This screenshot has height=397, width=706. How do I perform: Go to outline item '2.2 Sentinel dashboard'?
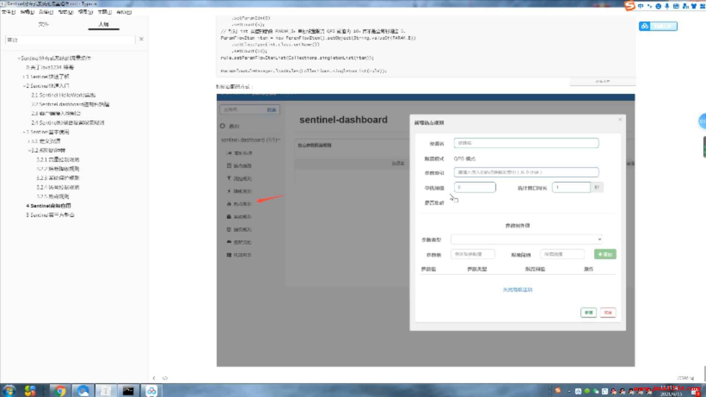coord(70,104)
